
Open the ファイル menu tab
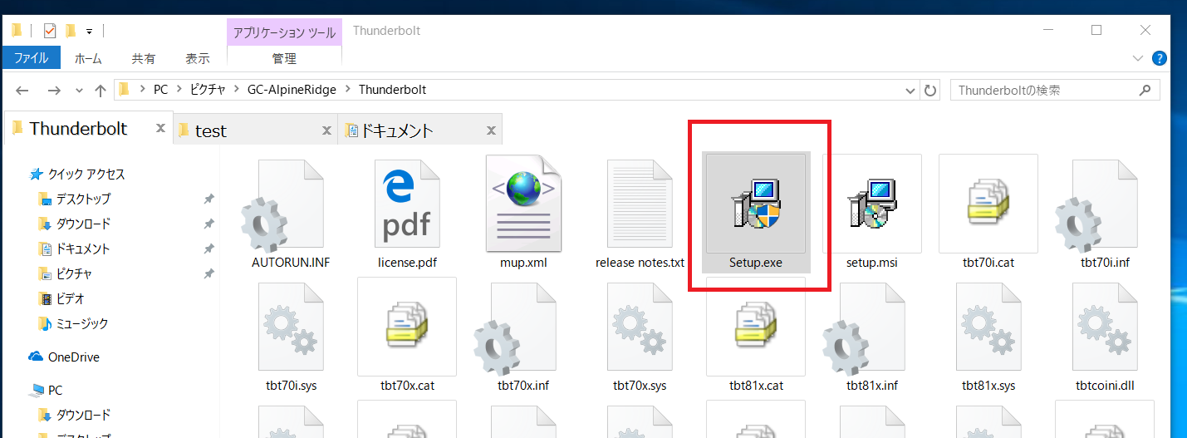click(x=32, y=59)
